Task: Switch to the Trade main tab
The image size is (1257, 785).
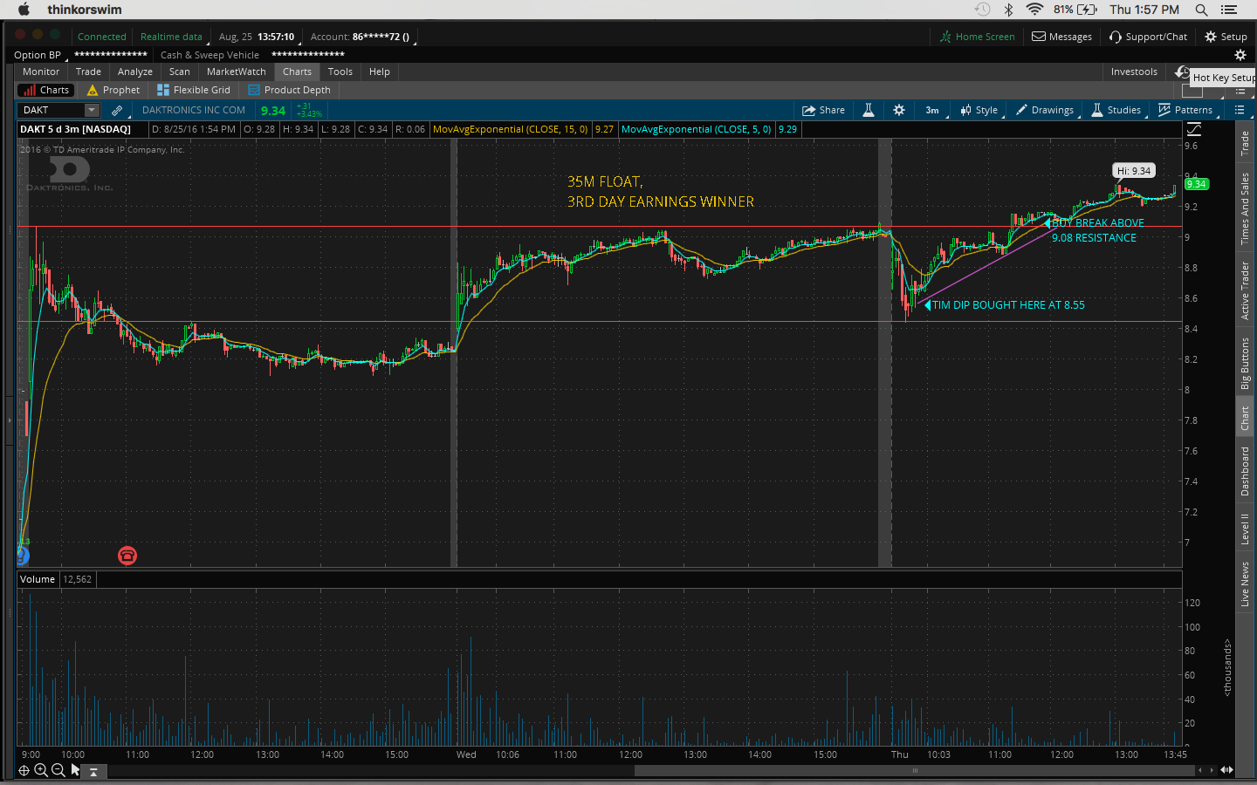Action: click(x=88, y=72)
